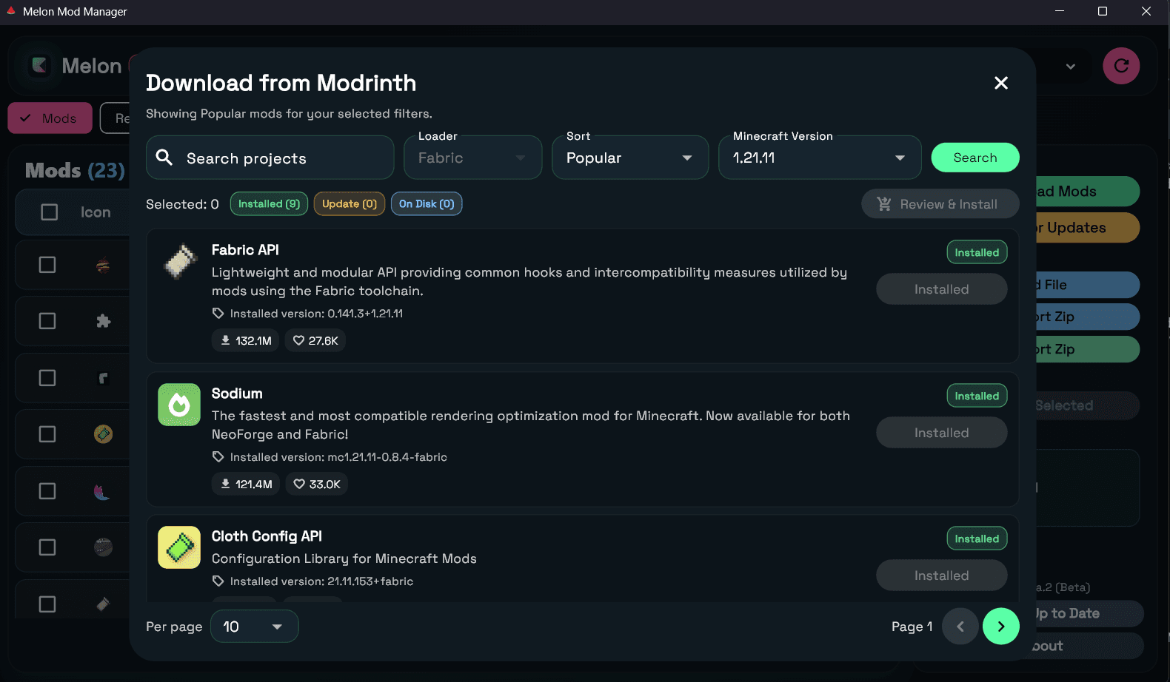The image size is (1170, 682).
Task: Click Sodium downloads count 121.4M
Action: 246,484
